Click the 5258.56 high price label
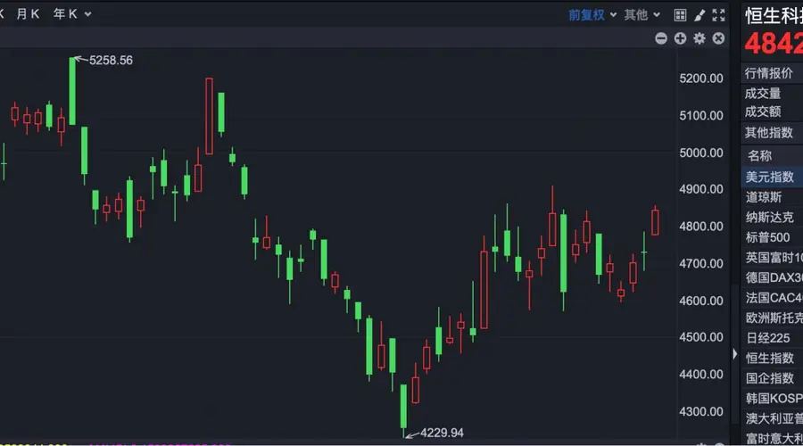 (111, 61)
